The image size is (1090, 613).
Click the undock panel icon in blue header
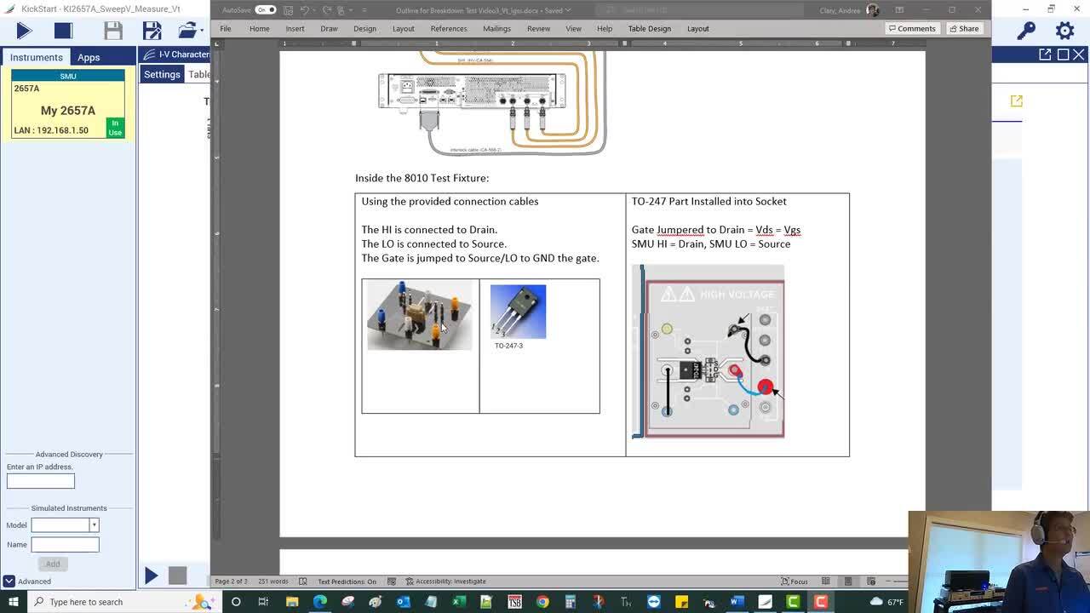pyautogui.click(x=1045, y=54)
